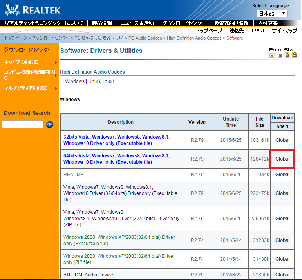Download README via Global link
Viewport: 302px width, 280px height.
pos(282,175)
